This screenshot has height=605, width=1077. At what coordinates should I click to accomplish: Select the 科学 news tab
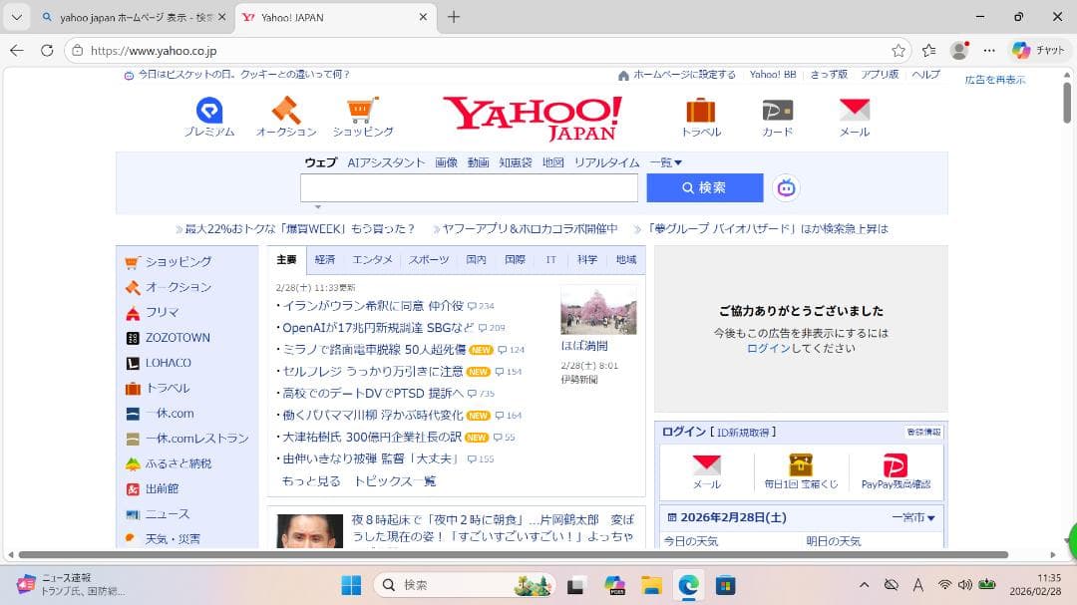pyautogui.click(x=587, y=259)
